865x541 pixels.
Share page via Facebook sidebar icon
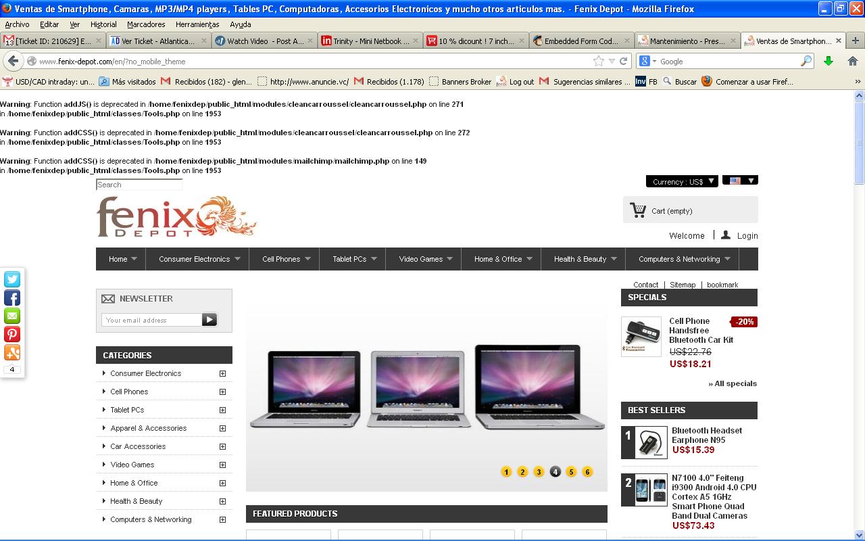(12, 298)
